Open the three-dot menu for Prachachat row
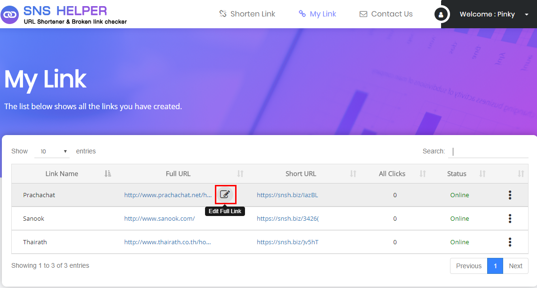This screenshot has width=537, height=288. click(510, 195)
